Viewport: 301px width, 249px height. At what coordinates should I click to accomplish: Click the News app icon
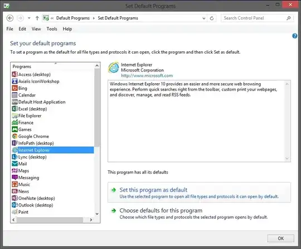15,191
